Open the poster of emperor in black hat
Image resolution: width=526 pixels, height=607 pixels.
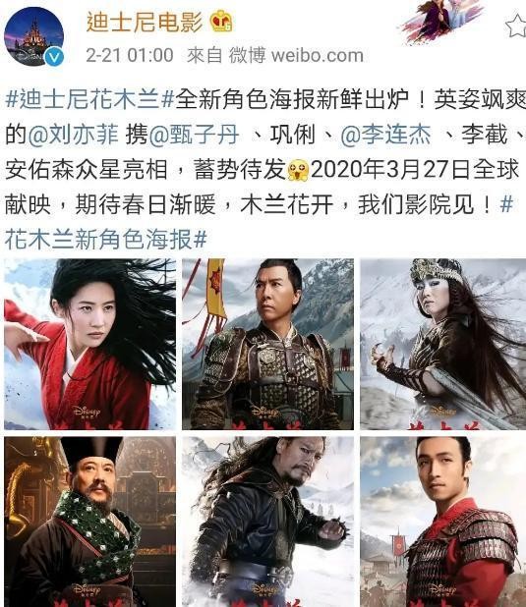coord(89,522)
